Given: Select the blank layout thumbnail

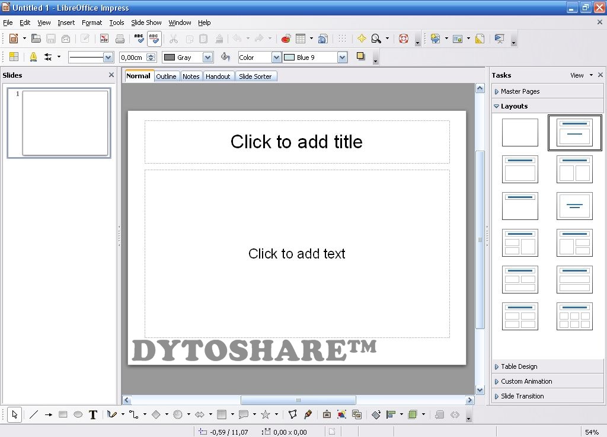Looking at the screenshot, I should (x=519, y=132).
